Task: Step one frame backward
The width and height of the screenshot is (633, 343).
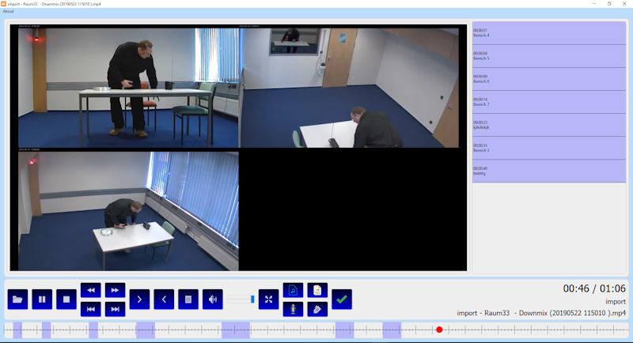Action: [x=164, y=300]
